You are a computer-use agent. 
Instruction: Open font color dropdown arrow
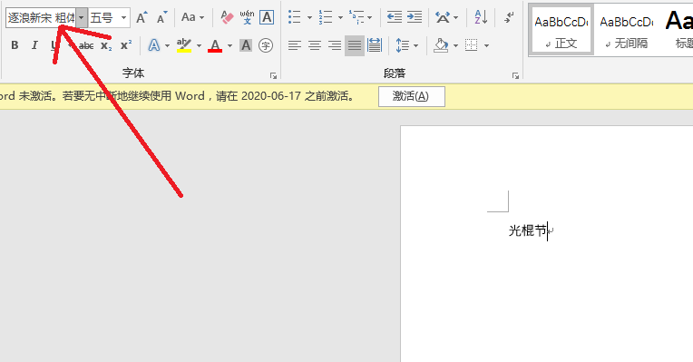pos(229,45)
